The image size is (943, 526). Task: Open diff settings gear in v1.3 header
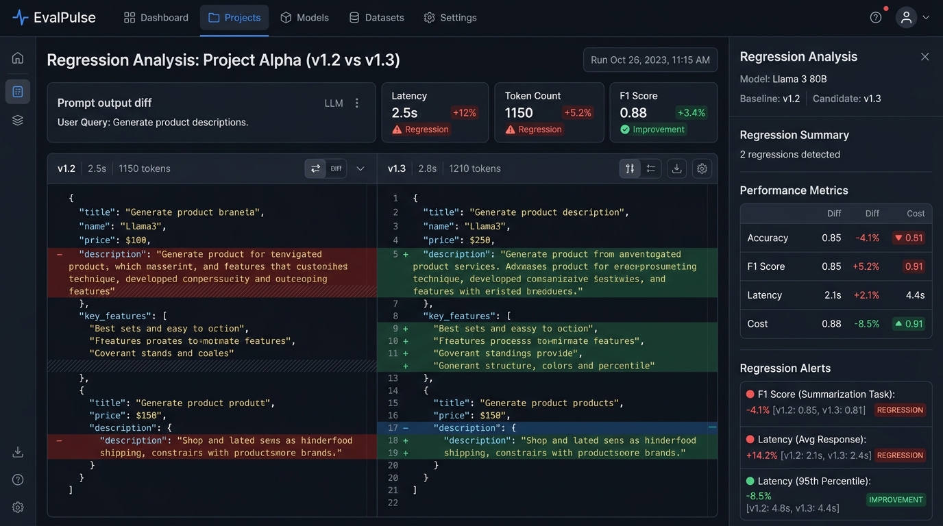point(702,168)
